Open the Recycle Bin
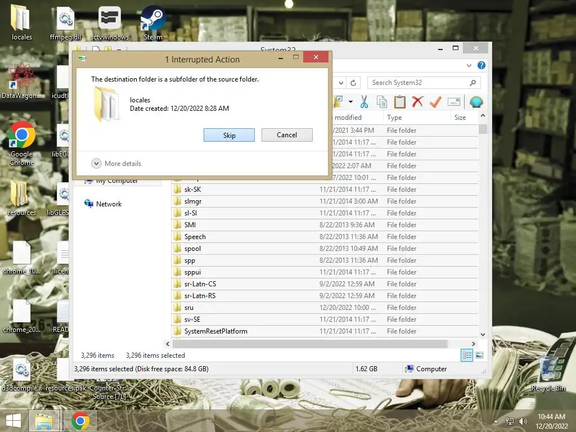This screenshot has width=576, height=432. click(x=548, y=373)
